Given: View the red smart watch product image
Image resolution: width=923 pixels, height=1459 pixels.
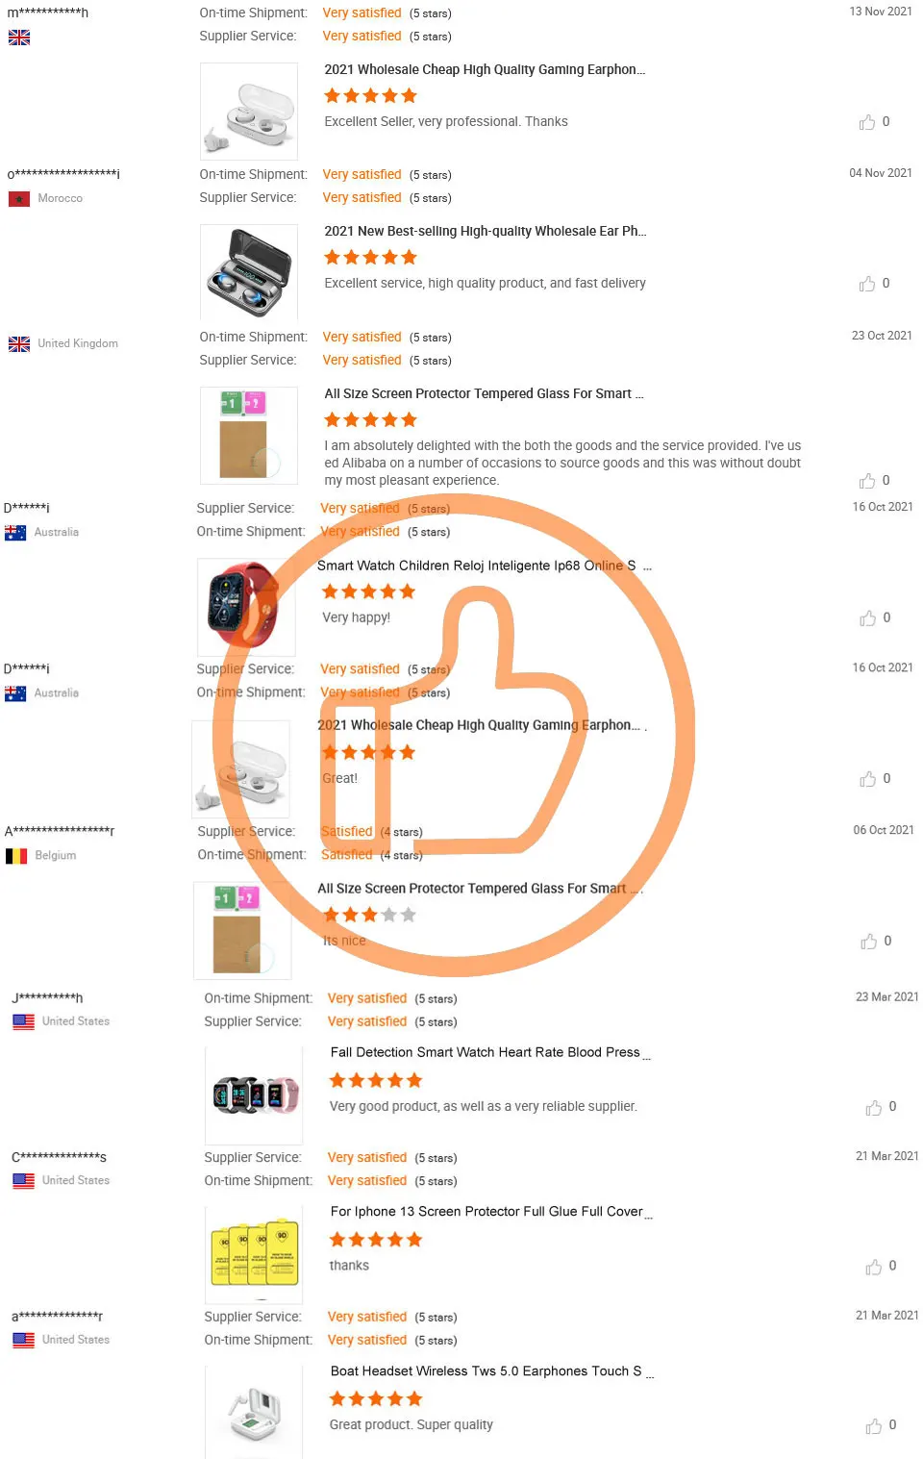Looking at the screenshot, I should click(245, 607).
